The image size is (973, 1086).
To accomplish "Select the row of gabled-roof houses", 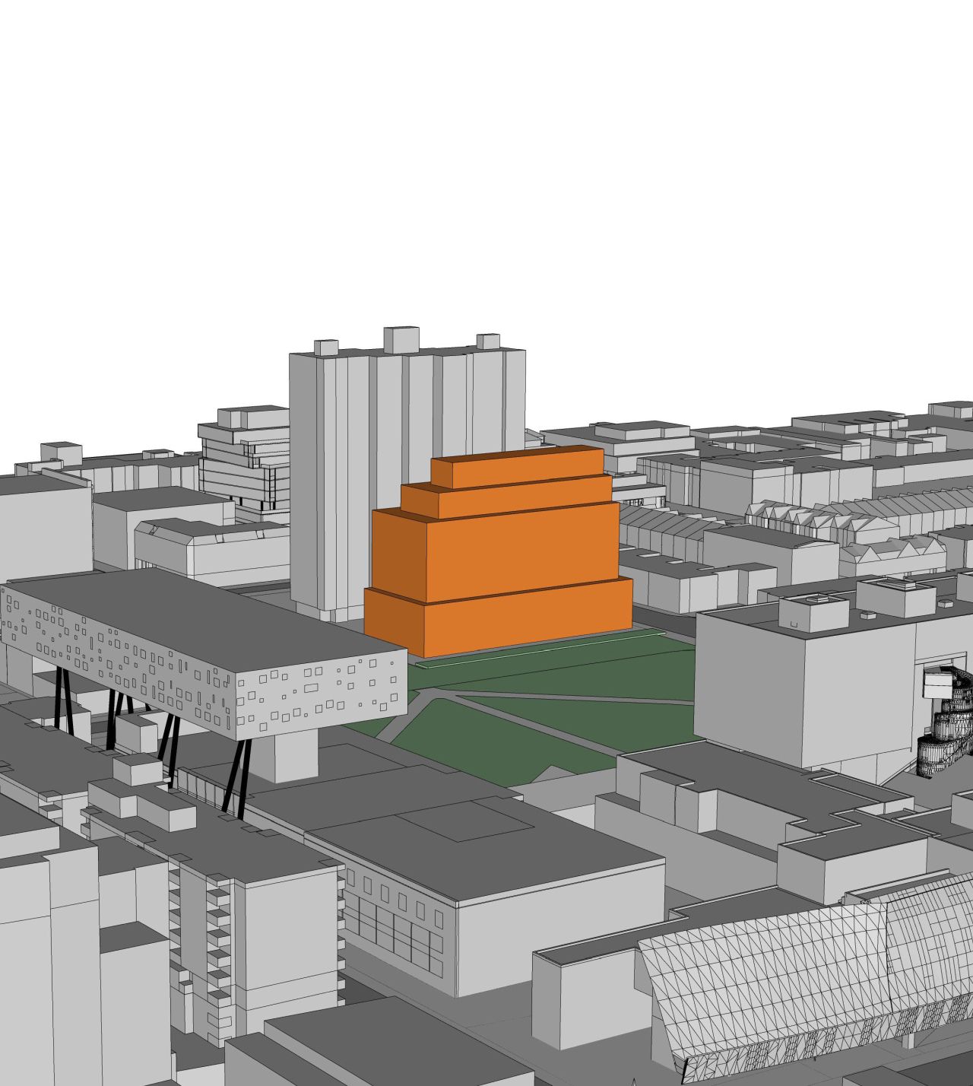I will pos(836,516).
